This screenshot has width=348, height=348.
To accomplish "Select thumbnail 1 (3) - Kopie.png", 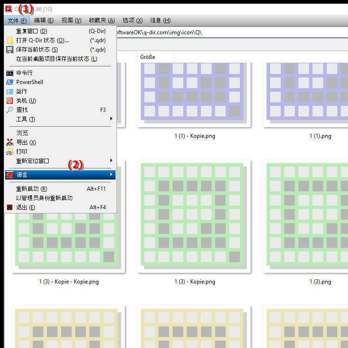I will point(194,216).
